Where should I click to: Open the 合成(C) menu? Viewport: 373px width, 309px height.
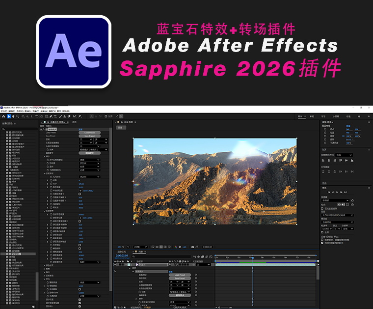(20, 111)
